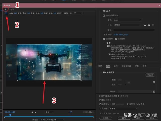Open the 音频 tab

tap(116, 66)
